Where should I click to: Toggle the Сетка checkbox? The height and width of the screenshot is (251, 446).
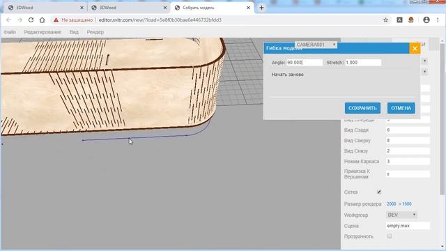coord(379,192)
